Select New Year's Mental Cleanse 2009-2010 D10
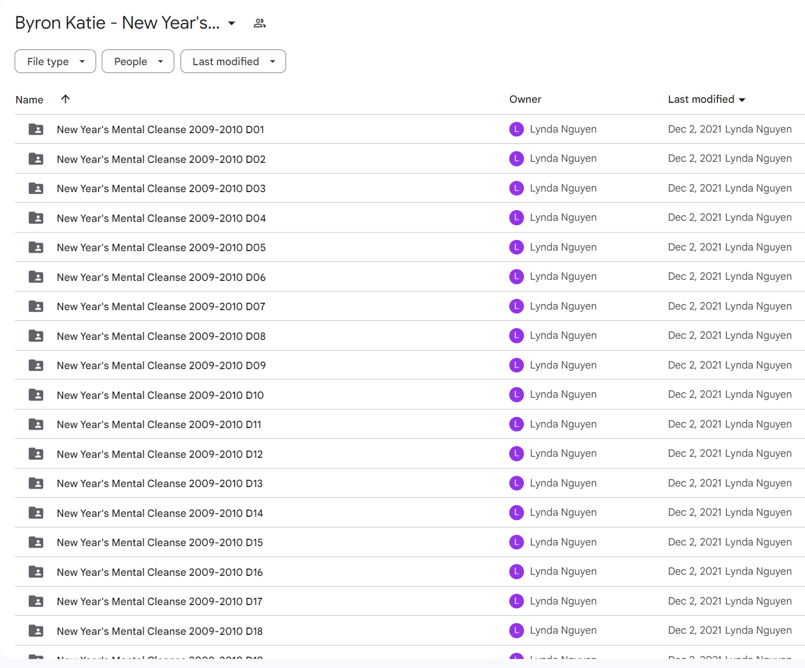The height and width of the screenshot is (668, 805). 160,395
